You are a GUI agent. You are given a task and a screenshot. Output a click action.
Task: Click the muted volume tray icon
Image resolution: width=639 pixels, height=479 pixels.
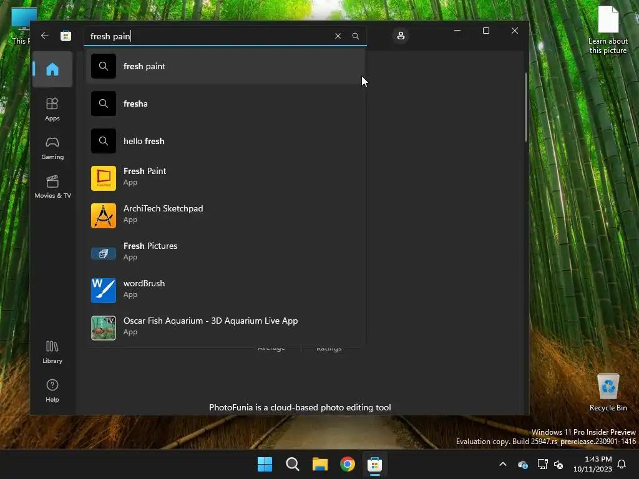[x=559, y=464]
